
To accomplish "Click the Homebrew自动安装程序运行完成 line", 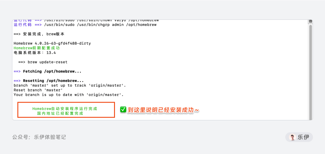I will pyautogui.click(x=65, y=109).
